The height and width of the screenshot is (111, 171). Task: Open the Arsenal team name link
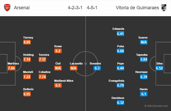pos(22,8)
